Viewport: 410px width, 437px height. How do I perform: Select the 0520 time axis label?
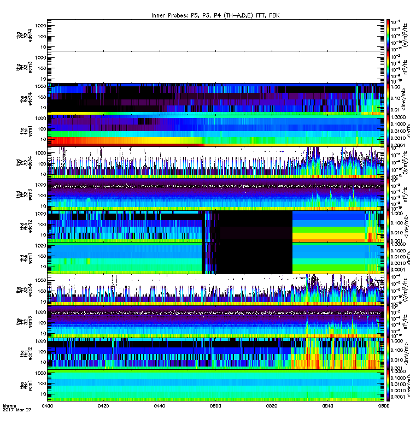[x=272, y=406]
